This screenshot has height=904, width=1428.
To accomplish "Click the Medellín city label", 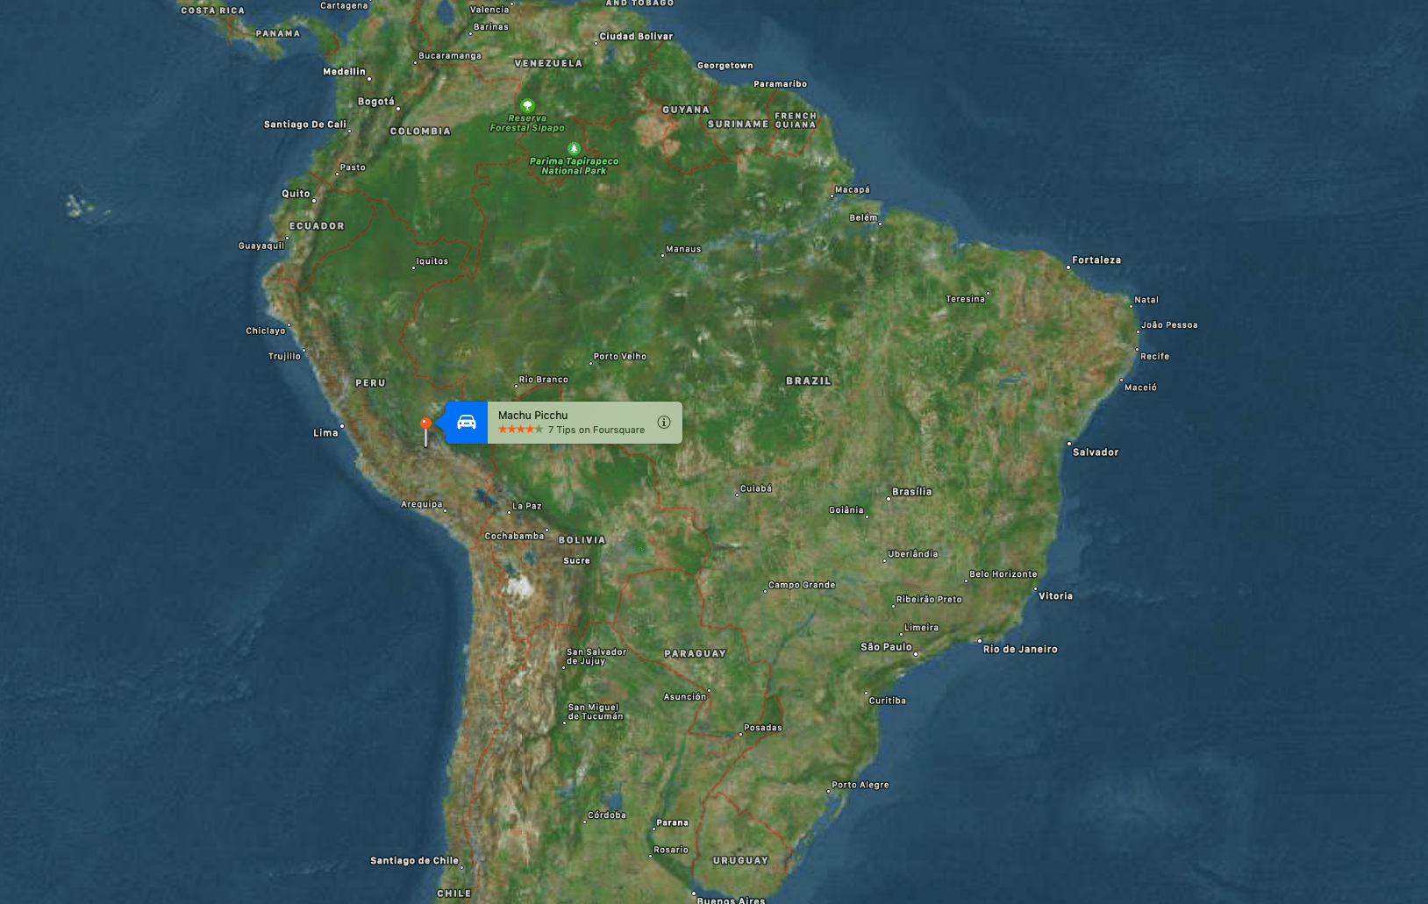I will (x=344, y=72).
